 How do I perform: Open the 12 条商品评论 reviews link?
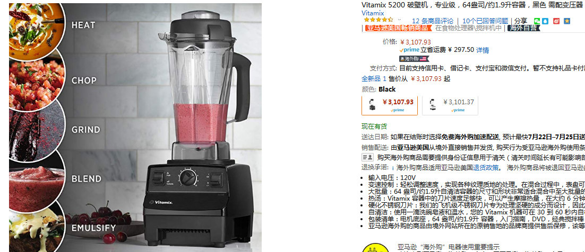433,21
